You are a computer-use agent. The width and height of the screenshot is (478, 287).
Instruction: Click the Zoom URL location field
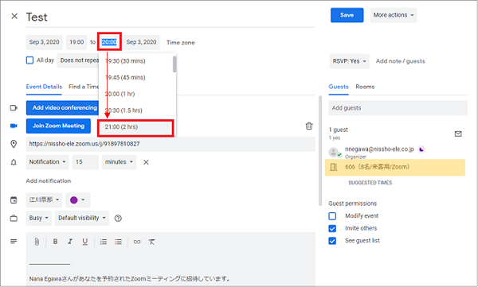170,144
